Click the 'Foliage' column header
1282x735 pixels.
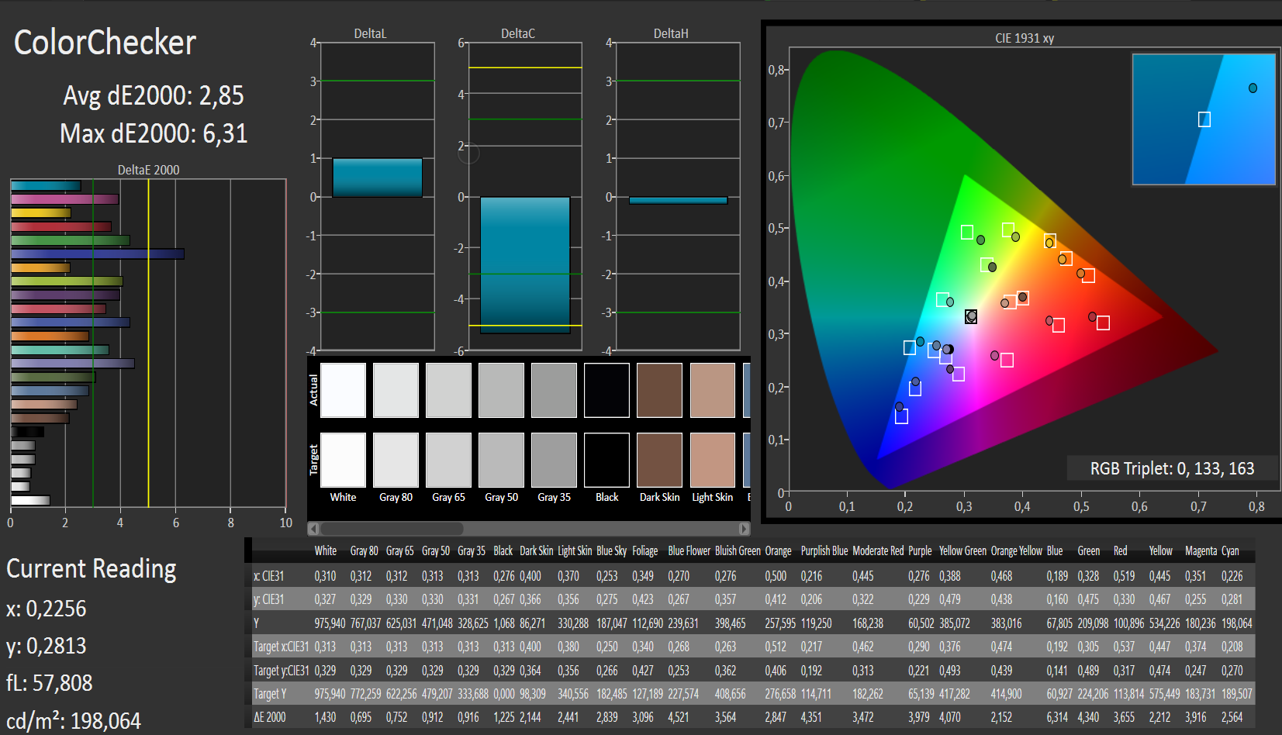[x=644, y=551]
